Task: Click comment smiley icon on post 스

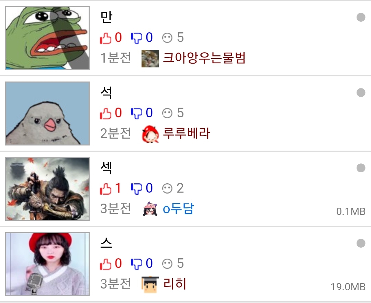Action: coord(167,264)
